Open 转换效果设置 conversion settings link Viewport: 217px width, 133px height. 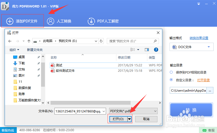199,38
